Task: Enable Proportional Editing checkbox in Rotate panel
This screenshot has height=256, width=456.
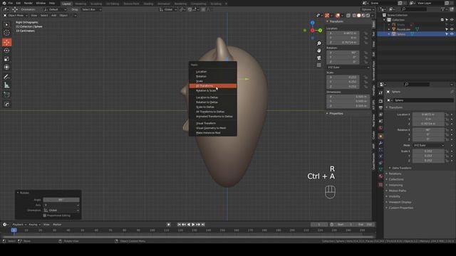Action: [x=44, y=215]
